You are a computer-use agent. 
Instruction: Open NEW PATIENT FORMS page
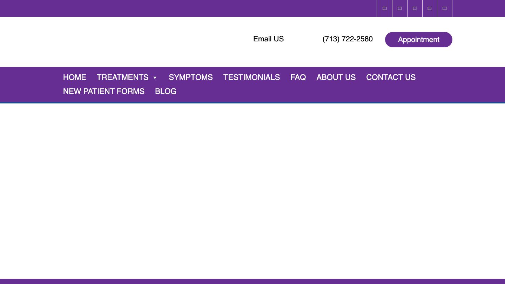point(103,91)
